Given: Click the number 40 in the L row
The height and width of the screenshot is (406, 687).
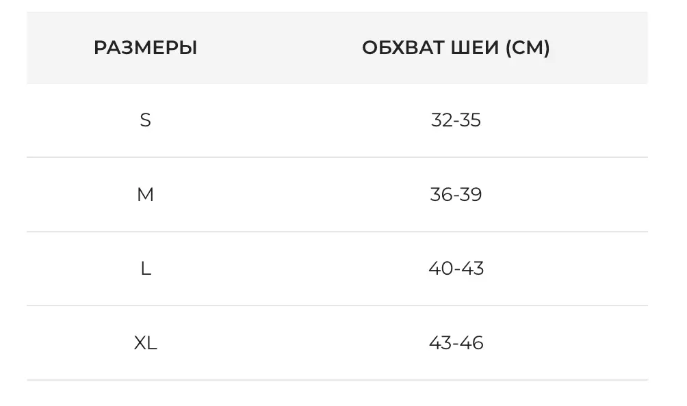Looking at the screenshot, I should click(x=440, y=269).
